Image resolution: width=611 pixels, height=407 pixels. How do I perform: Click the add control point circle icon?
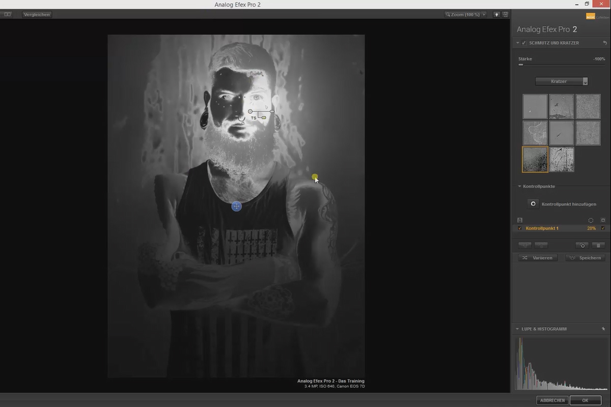pos(533,204)
